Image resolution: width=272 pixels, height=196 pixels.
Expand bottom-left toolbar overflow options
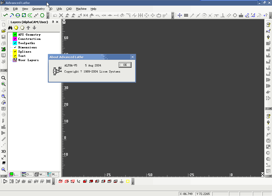click(x=54, y=181)
